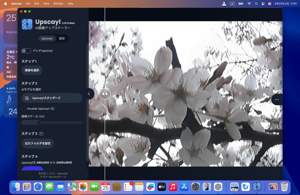
Task: Open the blue bird app in the Dock
Action: click(x=246, y=187)
